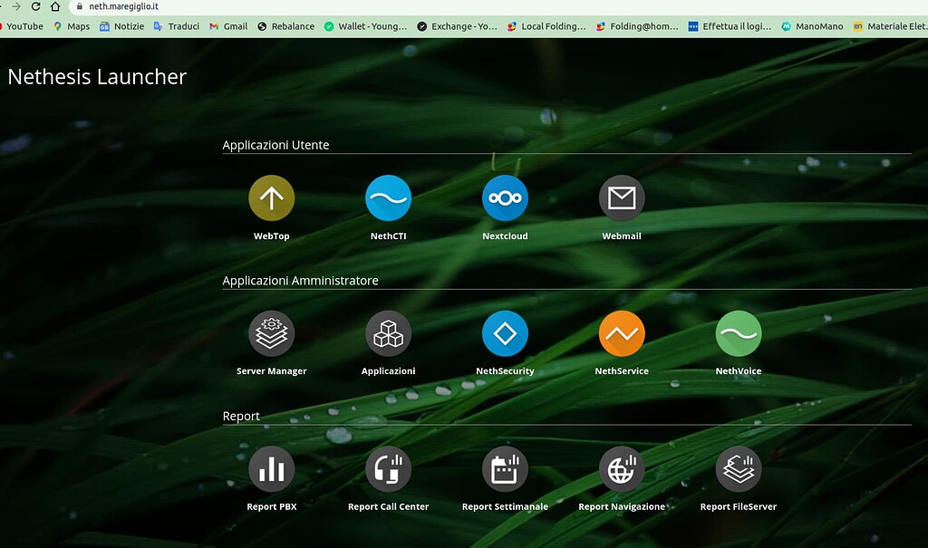
Task: Open the Exchange - Yo... bookmark
Action: point(458,26)
